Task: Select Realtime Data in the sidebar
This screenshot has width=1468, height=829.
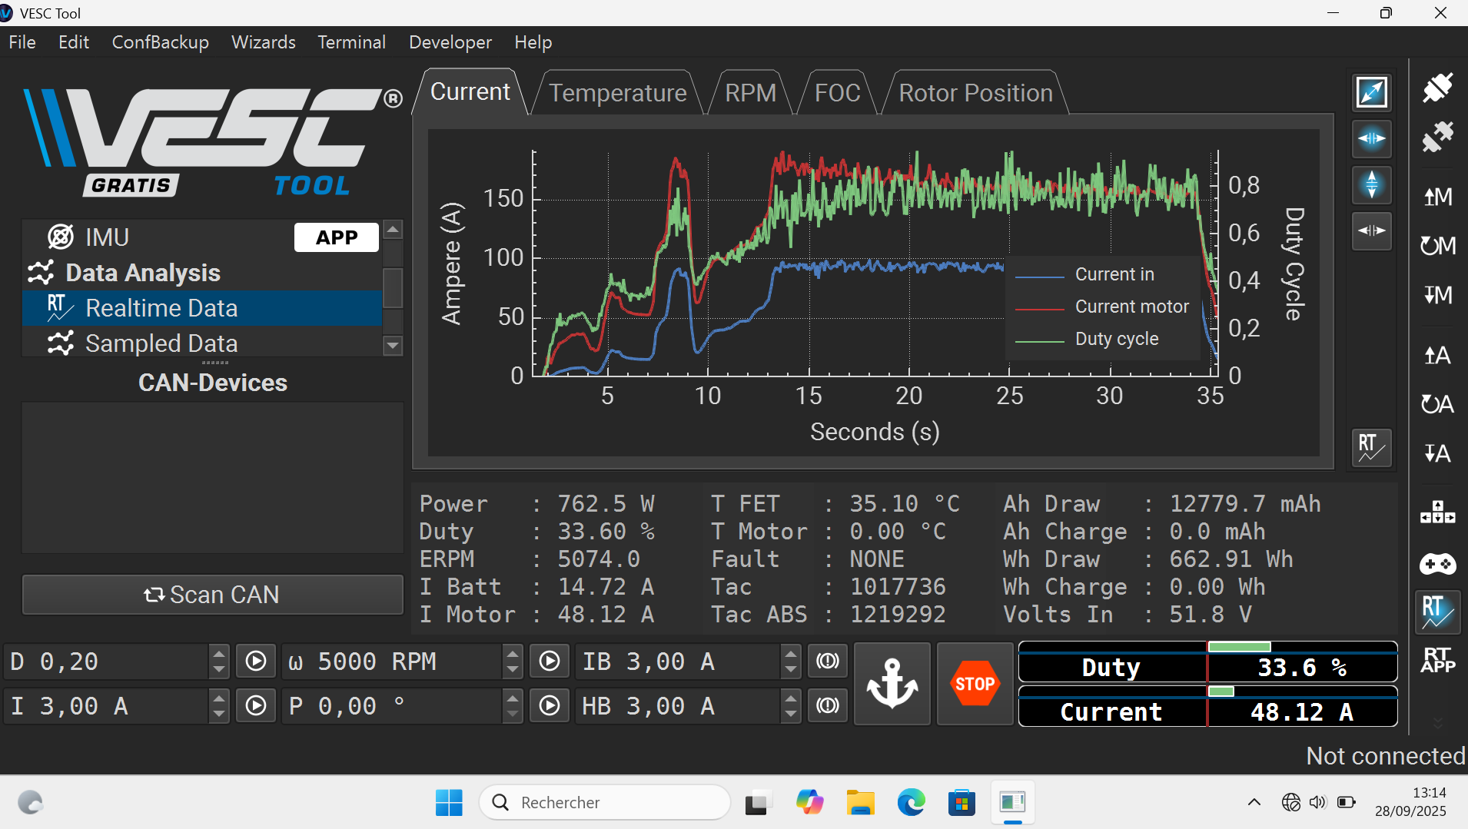Action: pyautogui.click(x=202, y=308)
